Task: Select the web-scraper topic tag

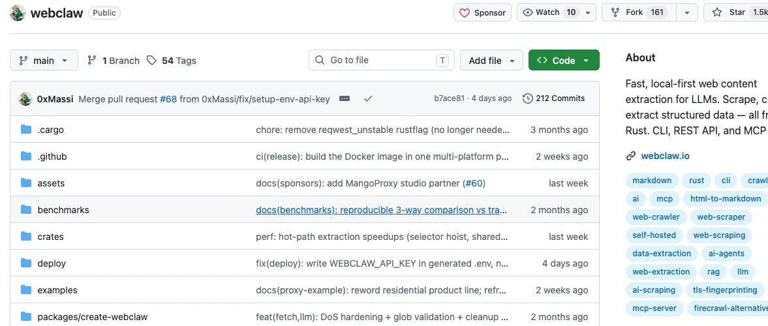Action: 721,217
